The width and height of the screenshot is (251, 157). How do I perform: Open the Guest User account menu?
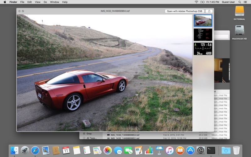(x=228, y=2)
